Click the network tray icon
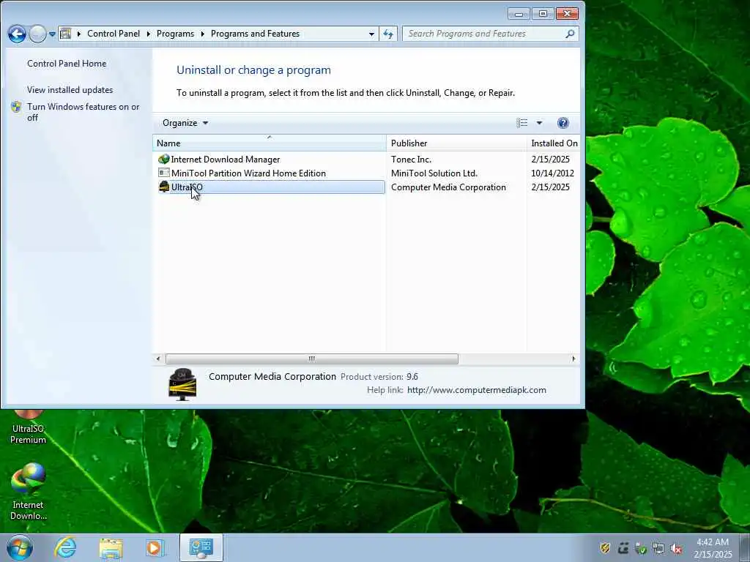This screenshot has height=562, width=750. 658,548
